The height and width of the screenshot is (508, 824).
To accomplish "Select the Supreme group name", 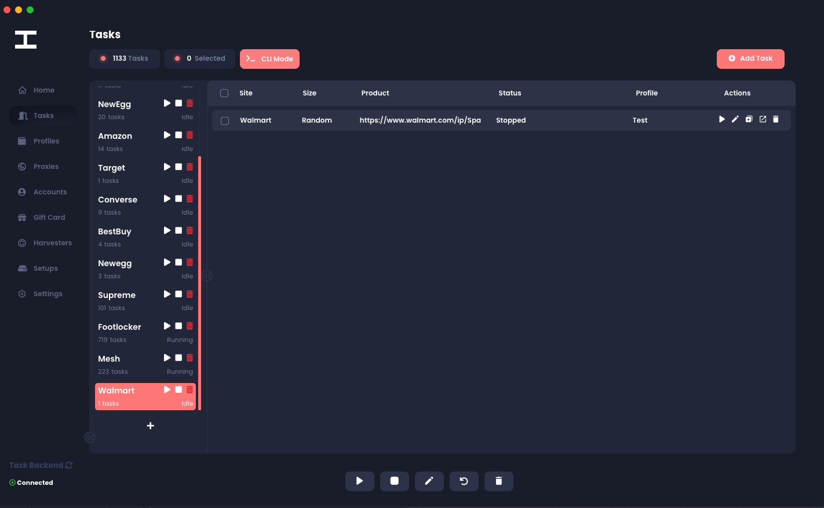I will click(x=116, y=295).
